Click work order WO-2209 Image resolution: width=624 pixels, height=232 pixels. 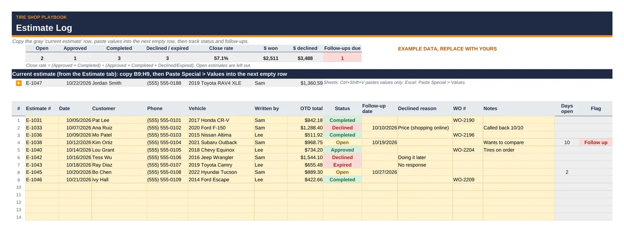468,179
